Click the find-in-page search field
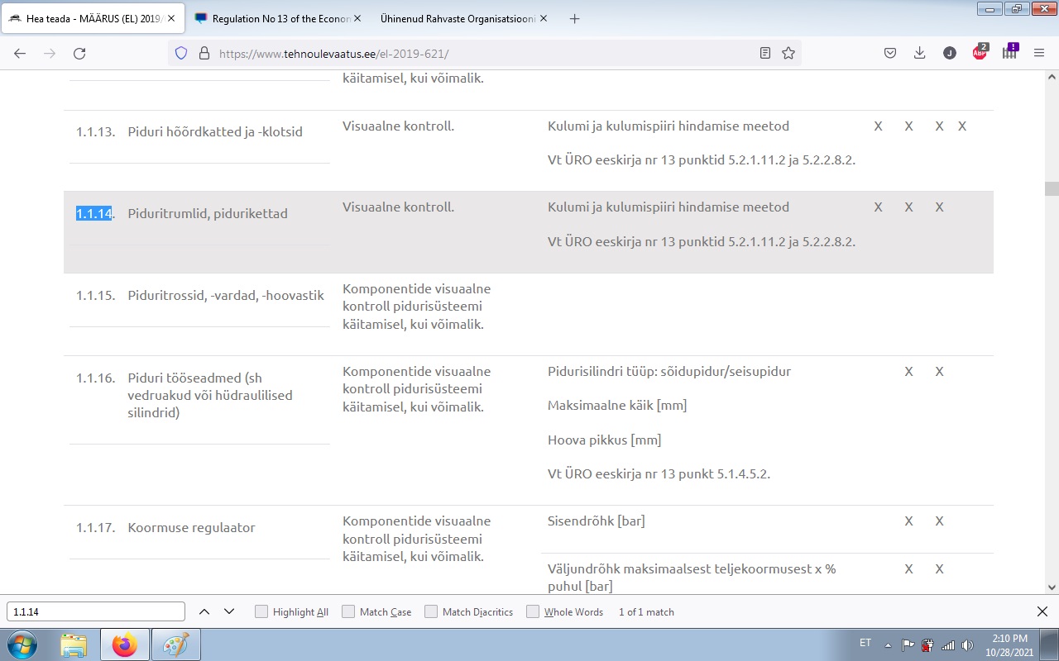Viewport: 1059px width, 661px height. click(x=96, y=612)
